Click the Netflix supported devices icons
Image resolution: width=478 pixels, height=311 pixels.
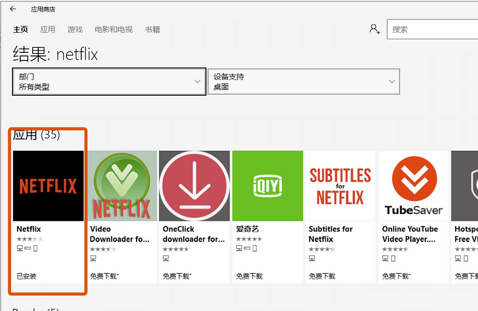pyautogui.click(x=27, y=248)
